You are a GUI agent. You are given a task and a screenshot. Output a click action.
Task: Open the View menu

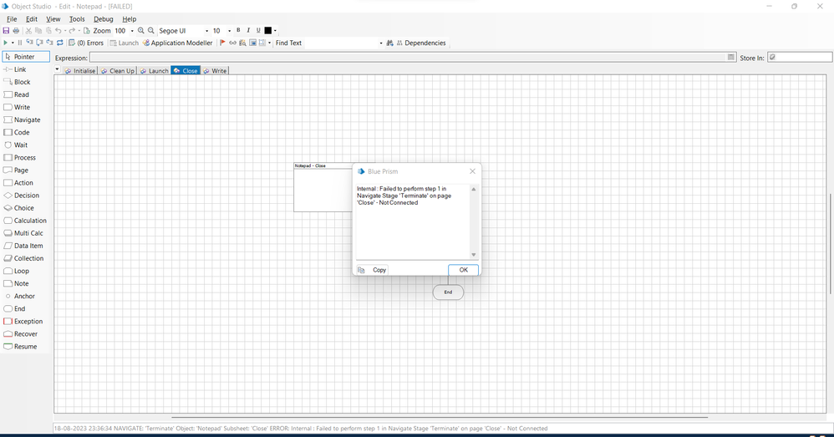tap(53, 19)
